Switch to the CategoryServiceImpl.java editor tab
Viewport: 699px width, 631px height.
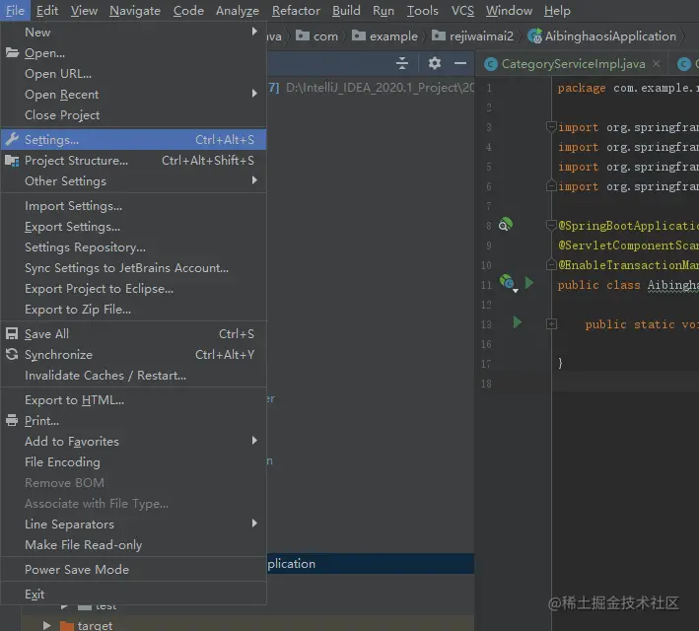pos(572,64)
